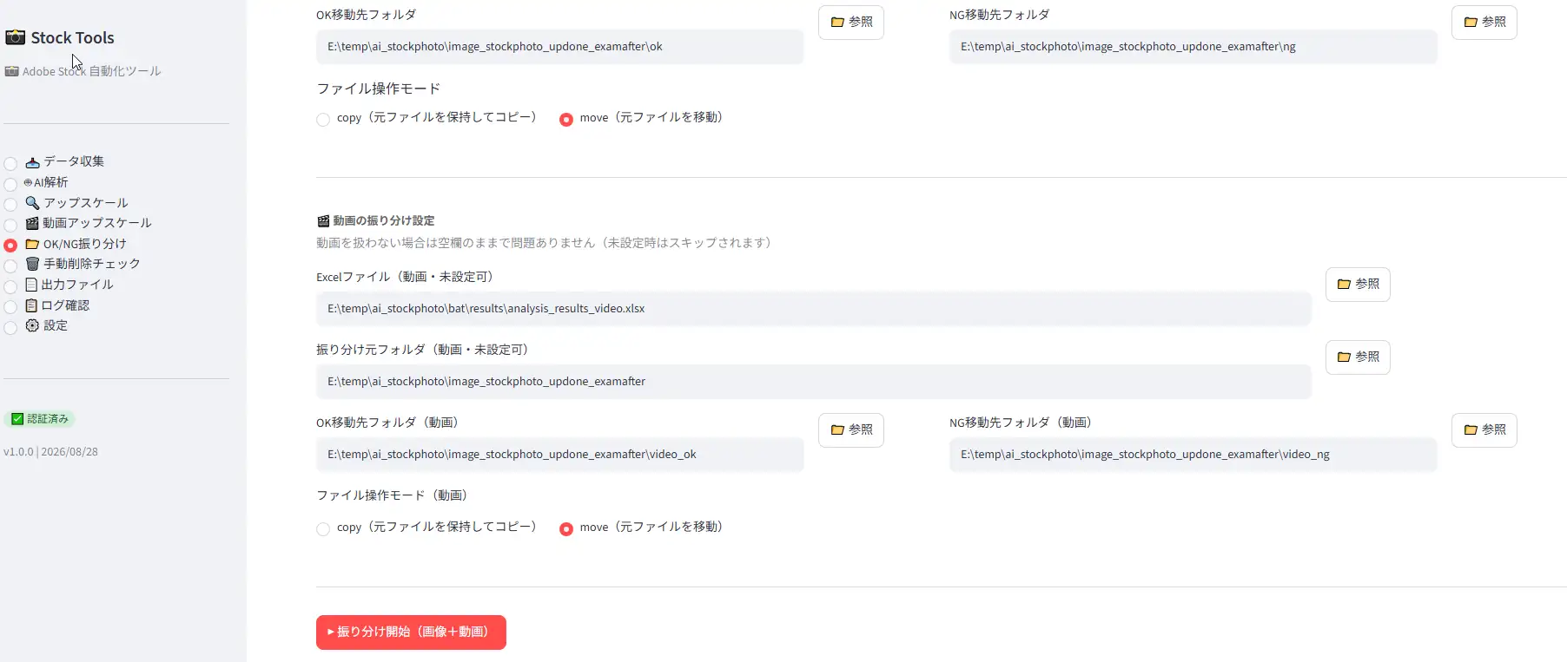Edit the 振り分け元フォルダ (動画) path field

click(813, 382)
